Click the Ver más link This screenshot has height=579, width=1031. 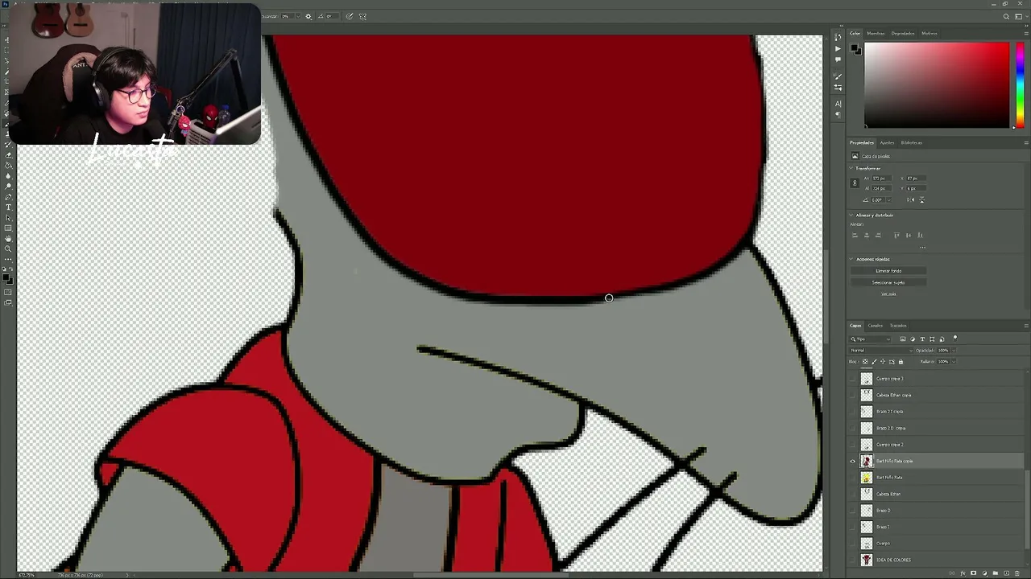pos(888,294)
